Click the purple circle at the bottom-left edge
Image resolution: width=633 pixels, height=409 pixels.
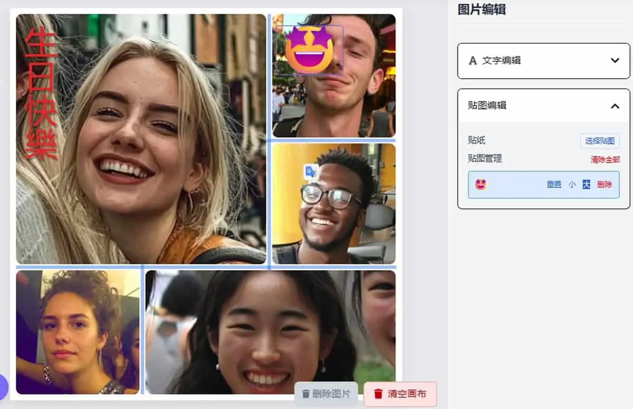[3, 387]
